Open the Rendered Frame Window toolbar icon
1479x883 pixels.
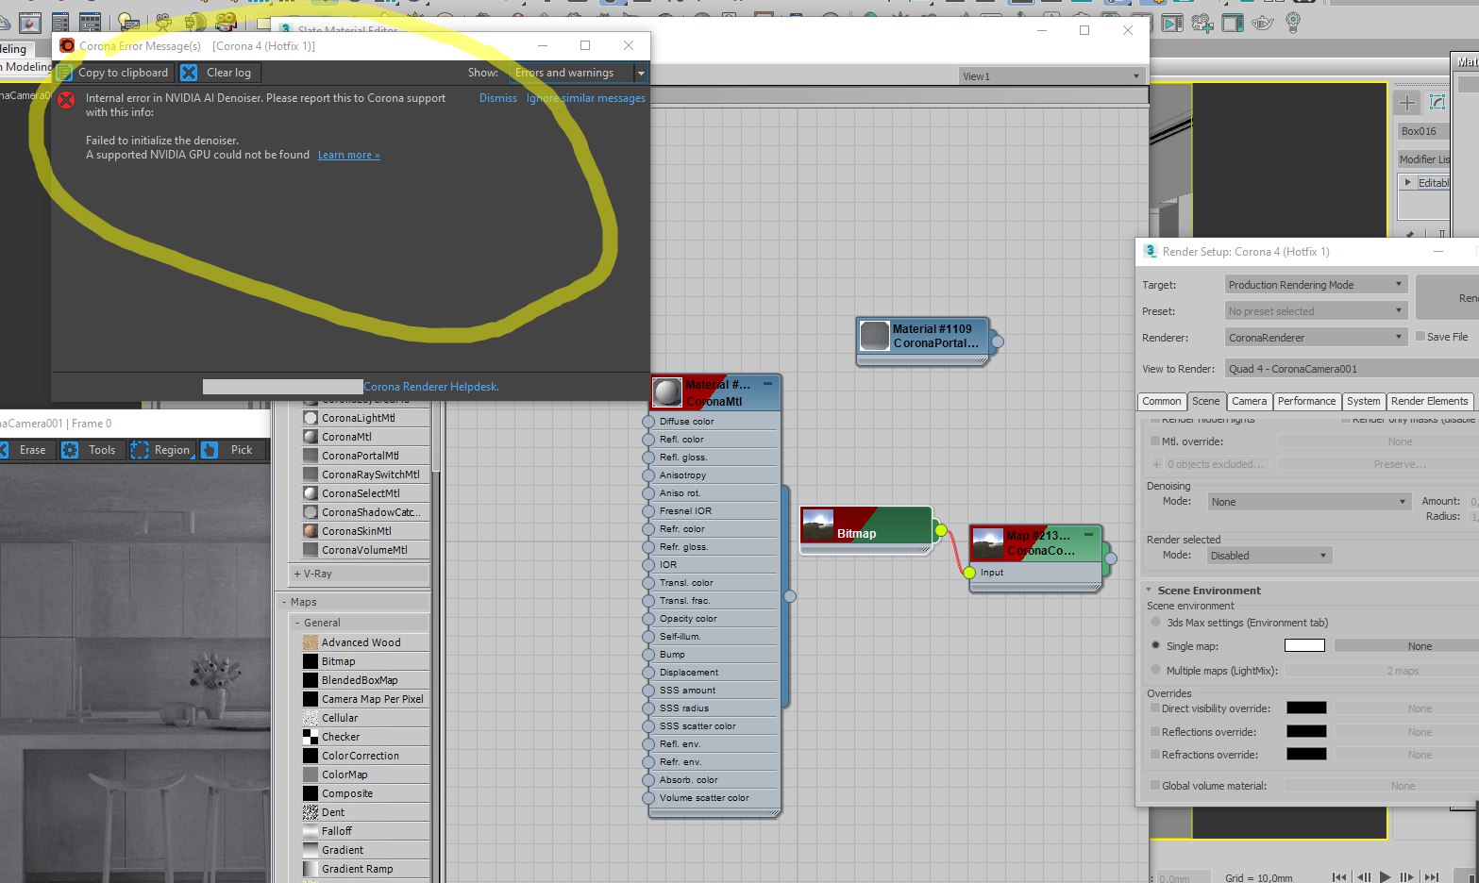pos(1233,23)
